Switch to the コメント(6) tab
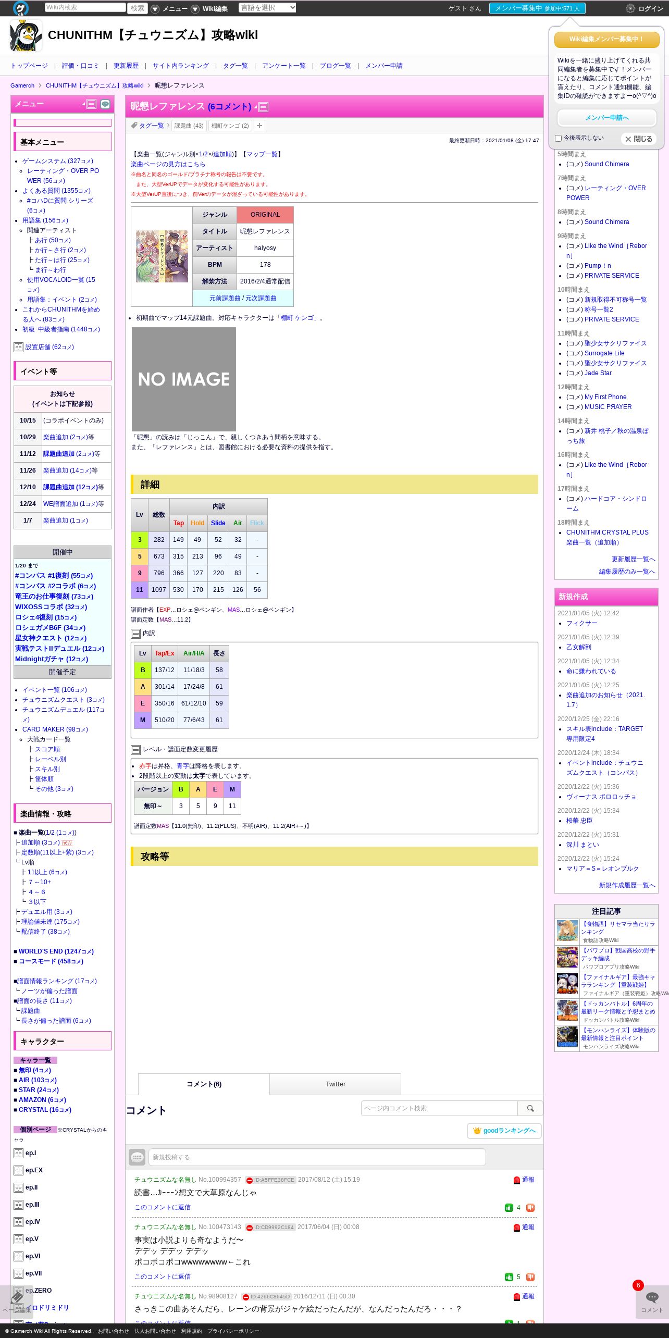Screen dimensions: 669x1338 (x=204, y=1084)
